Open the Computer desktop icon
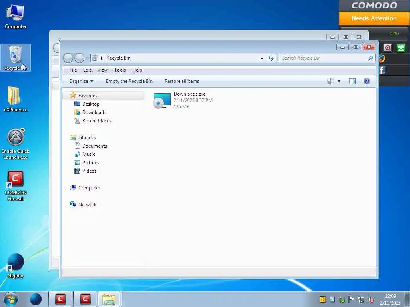410x307 pixels. tap(16, 16)
